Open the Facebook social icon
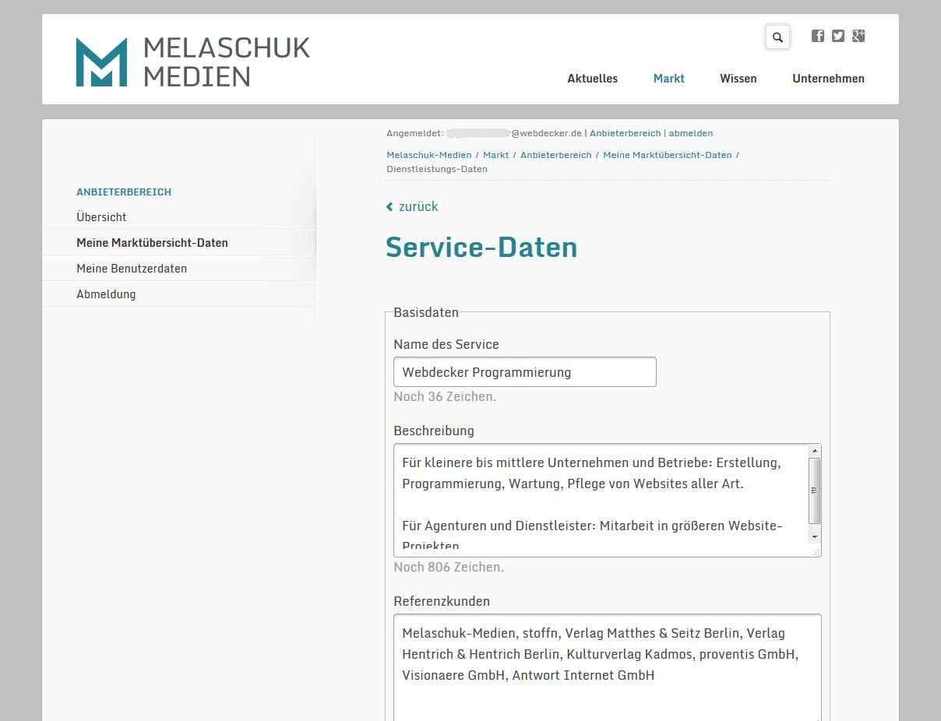 tap(817, 36)
